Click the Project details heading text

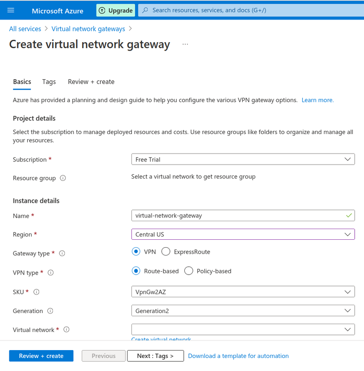coord(34,118)
